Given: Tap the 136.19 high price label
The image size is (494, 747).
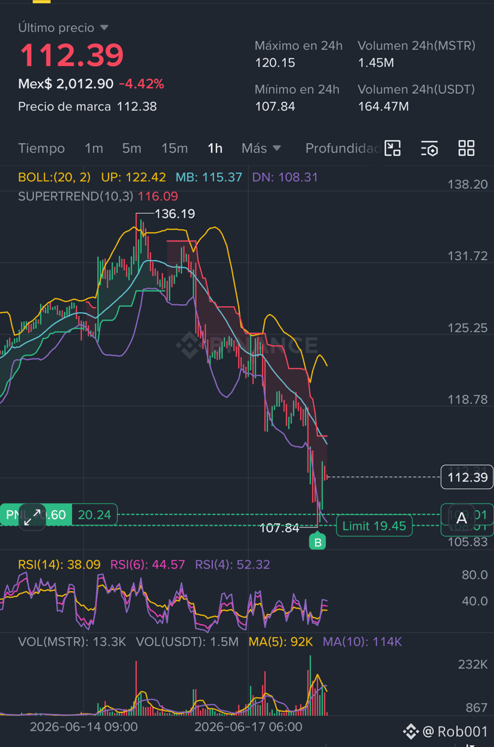Looking at the screenshot, I should [x=175, y=214].
